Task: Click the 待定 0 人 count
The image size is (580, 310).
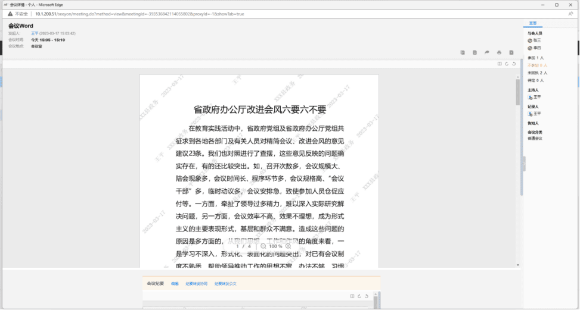Action: coord(536,80)
